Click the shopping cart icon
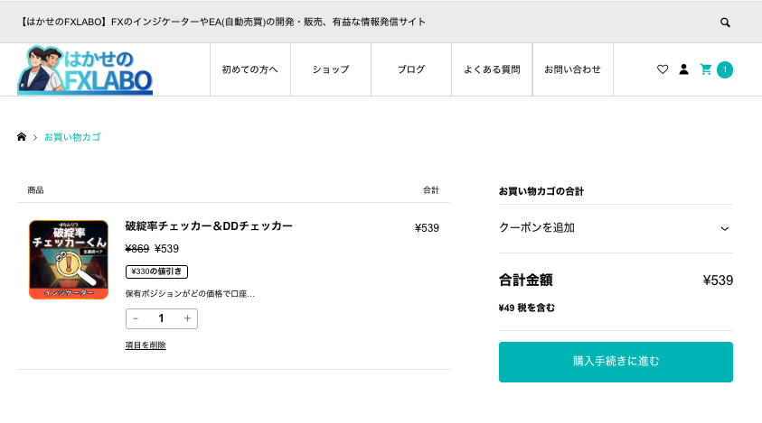This screenshot has height=423, width=762. [x=706, y=69]
